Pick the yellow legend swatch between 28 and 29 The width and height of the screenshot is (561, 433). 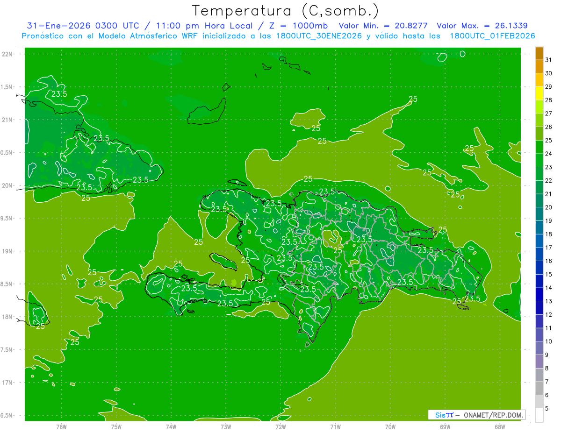click(539, 93)
